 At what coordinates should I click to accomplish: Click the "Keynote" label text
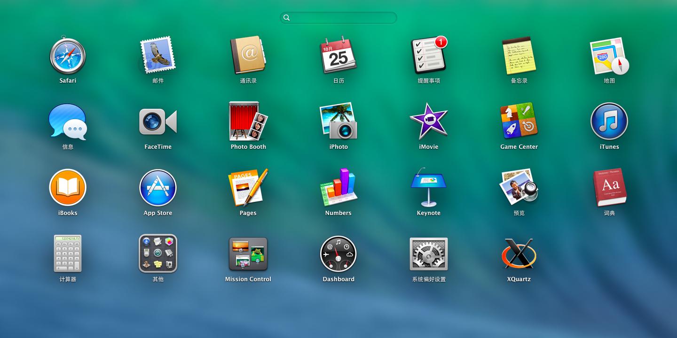coord(429,213)
